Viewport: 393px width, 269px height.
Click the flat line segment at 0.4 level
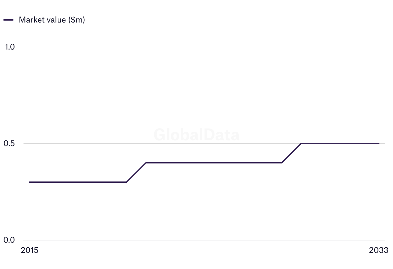coord(213,163)
